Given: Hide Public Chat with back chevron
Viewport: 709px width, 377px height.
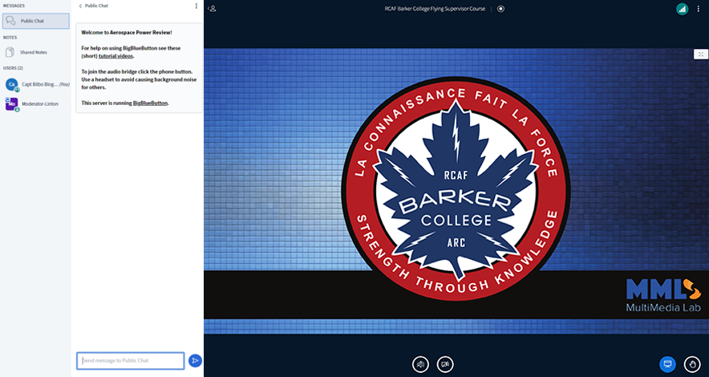Looking at the screenshot, I should (80, 6).
